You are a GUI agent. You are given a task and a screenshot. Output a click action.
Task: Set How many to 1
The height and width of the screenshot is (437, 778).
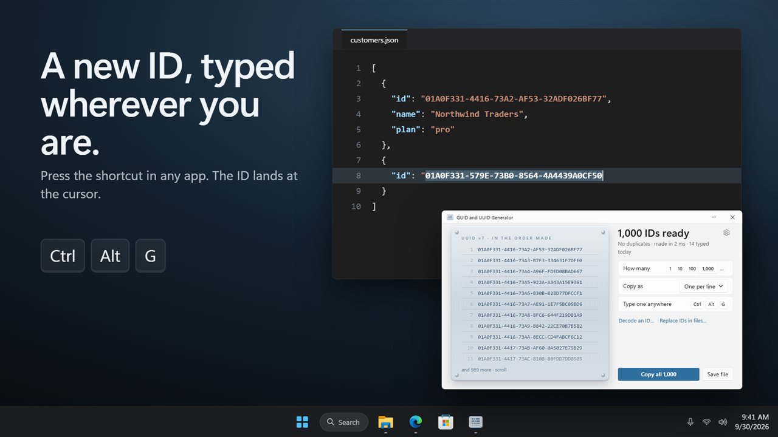pos(670,268)
